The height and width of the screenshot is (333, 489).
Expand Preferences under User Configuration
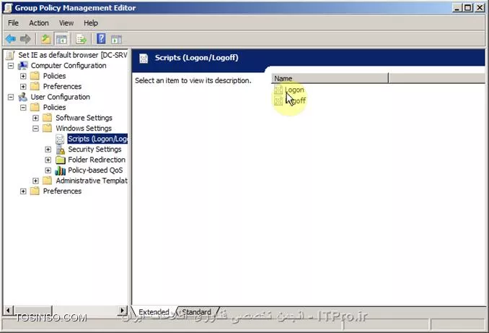23,191
